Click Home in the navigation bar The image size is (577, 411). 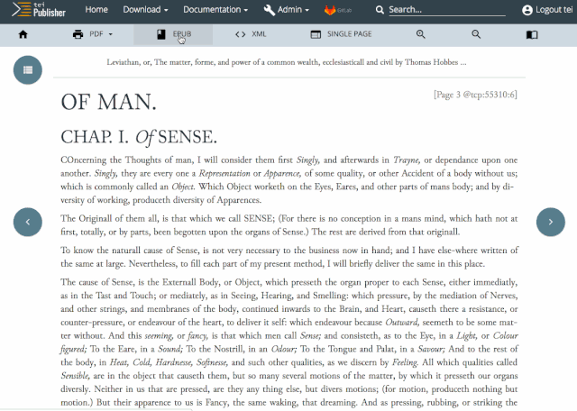pos(96,10)
